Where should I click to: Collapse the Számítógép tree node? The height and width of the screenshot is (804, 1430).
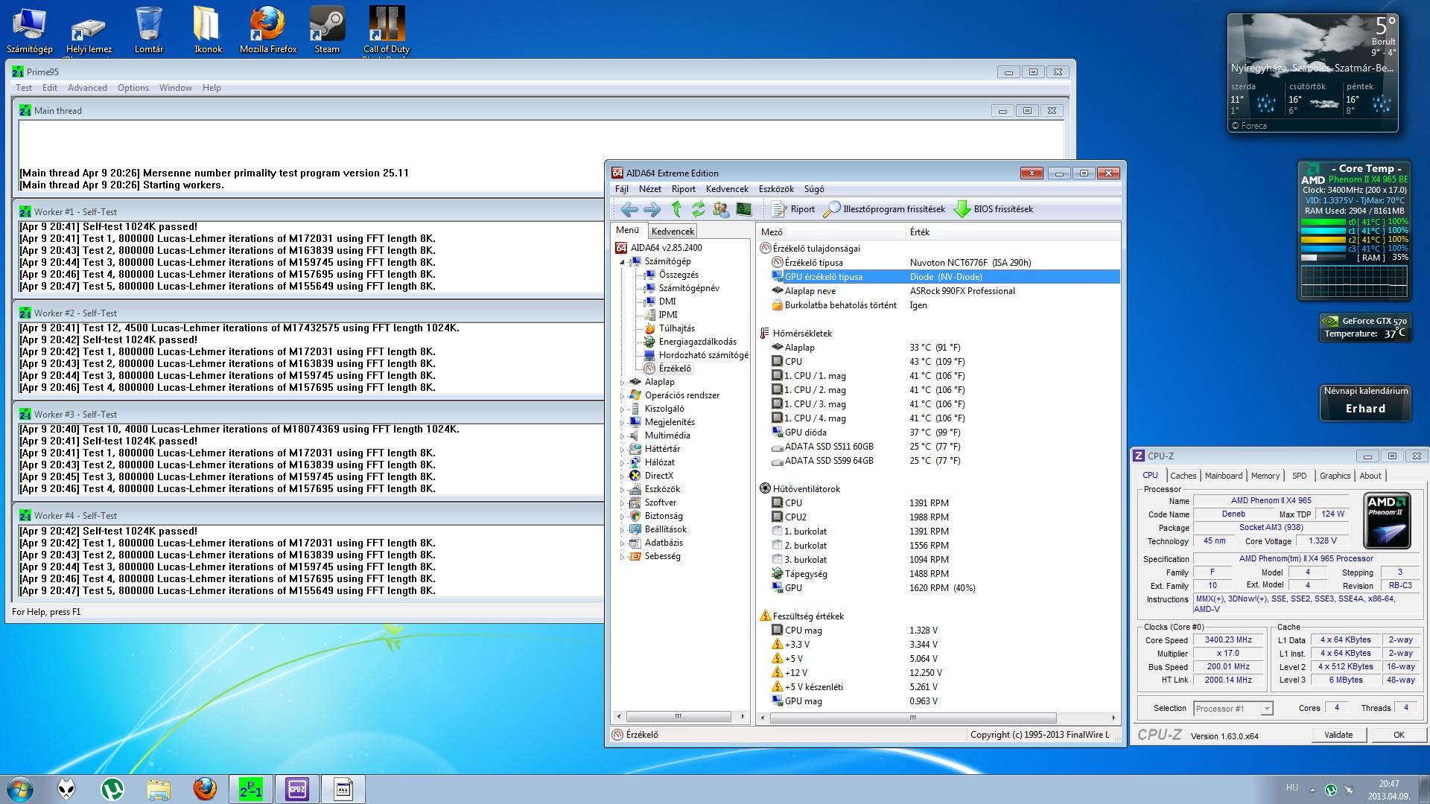(x=623, y=262)
